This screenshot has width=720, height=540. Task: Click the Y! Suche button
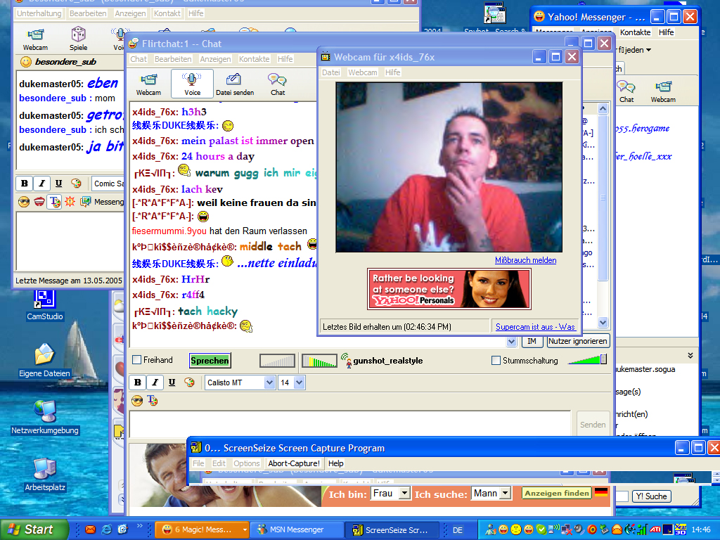click(x=652, y=496)
